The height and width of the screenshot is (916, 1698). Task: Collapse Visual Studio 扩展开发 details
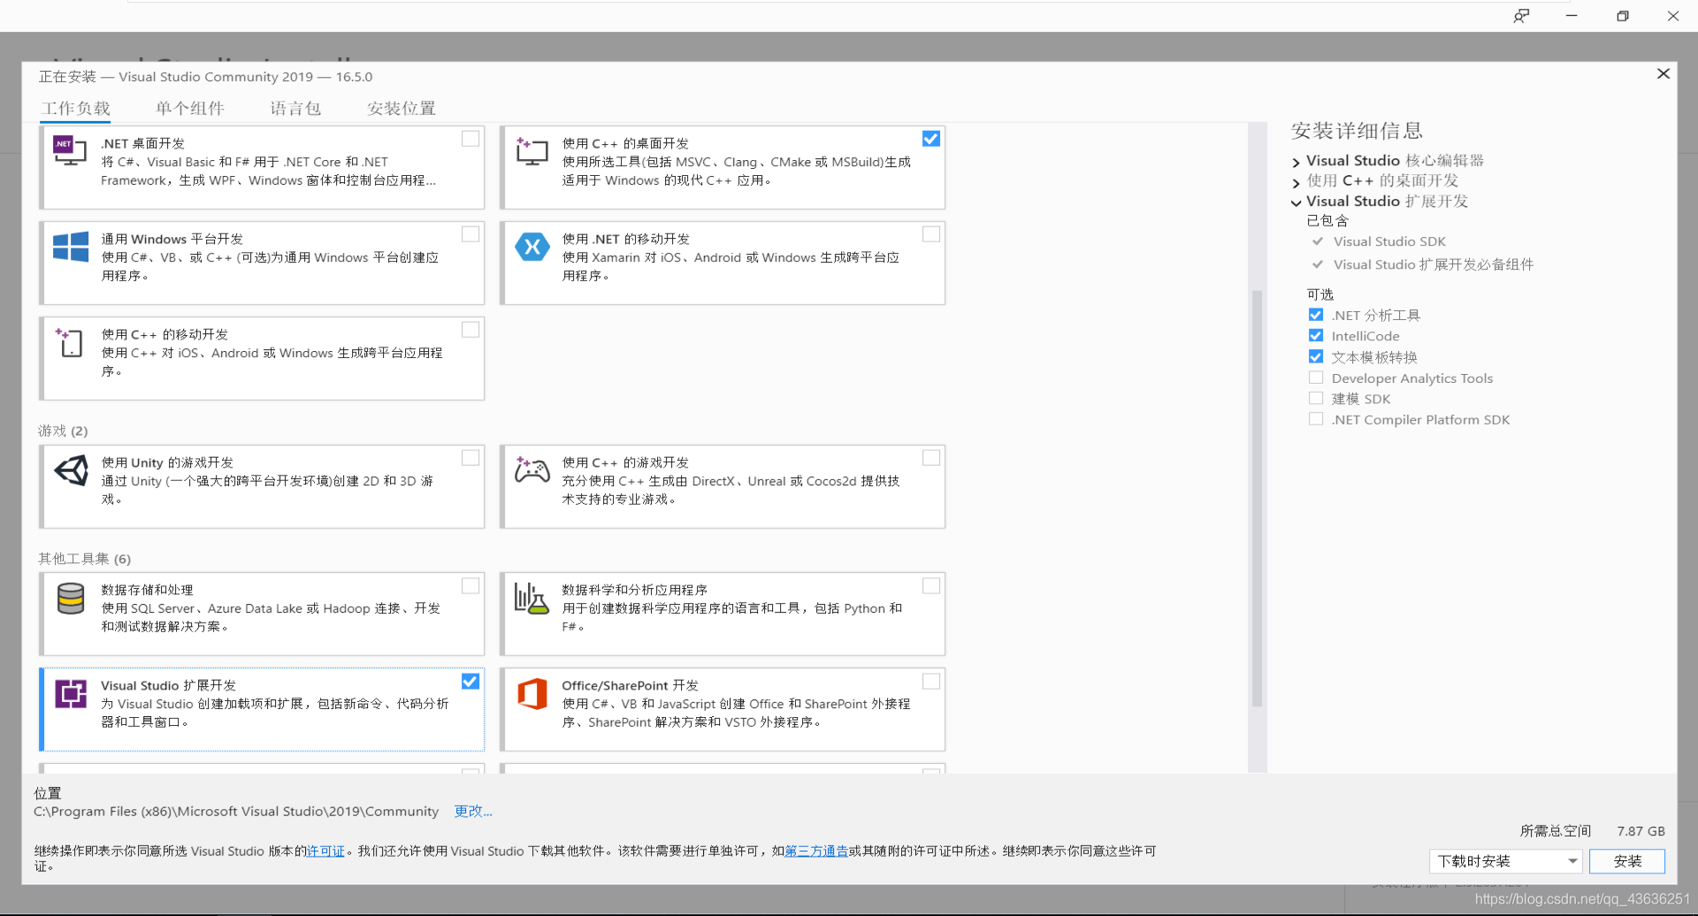[x=1296, y=202]
